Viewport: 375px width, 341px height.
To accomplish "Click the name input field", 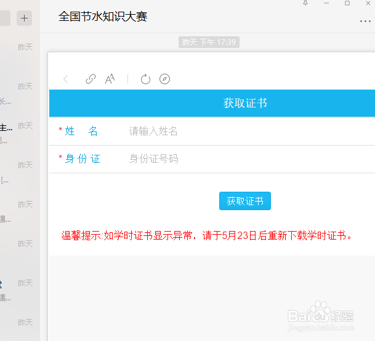I will tap(251, 131).
